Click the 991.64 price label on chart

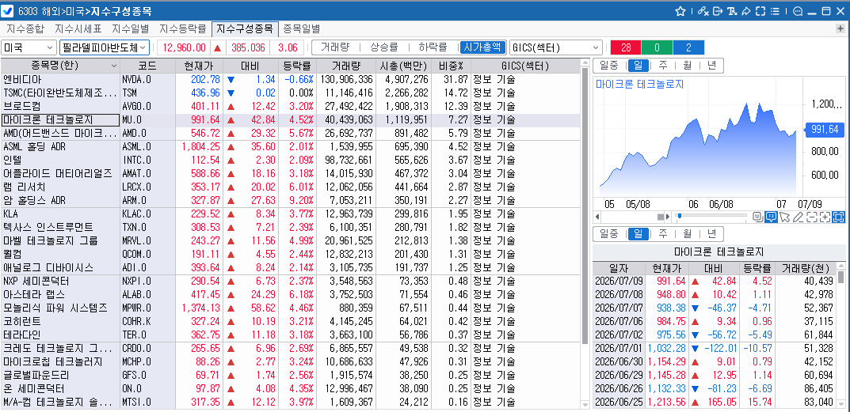[x=825, y=130]
